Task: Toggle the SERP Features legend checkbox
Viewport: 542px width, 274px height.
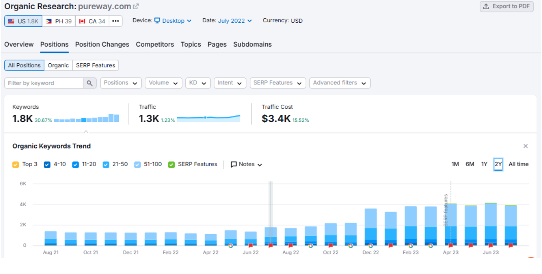Action: [x=171, y=164]
